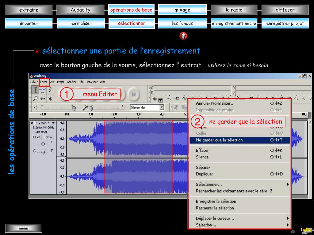Choose Effacer in the Editer menu
This screenshot has width=314, height=235.
point(240,150)
